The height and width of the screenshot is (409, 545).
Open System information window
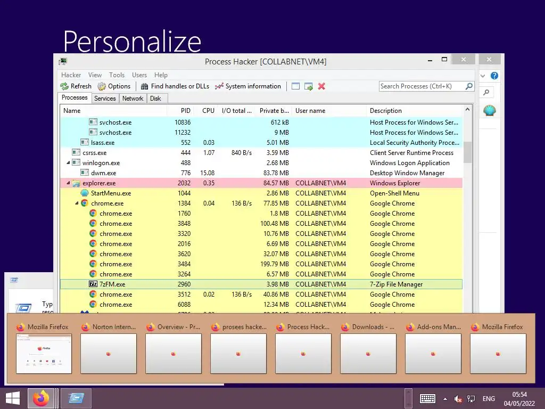(x=247, y=86)
